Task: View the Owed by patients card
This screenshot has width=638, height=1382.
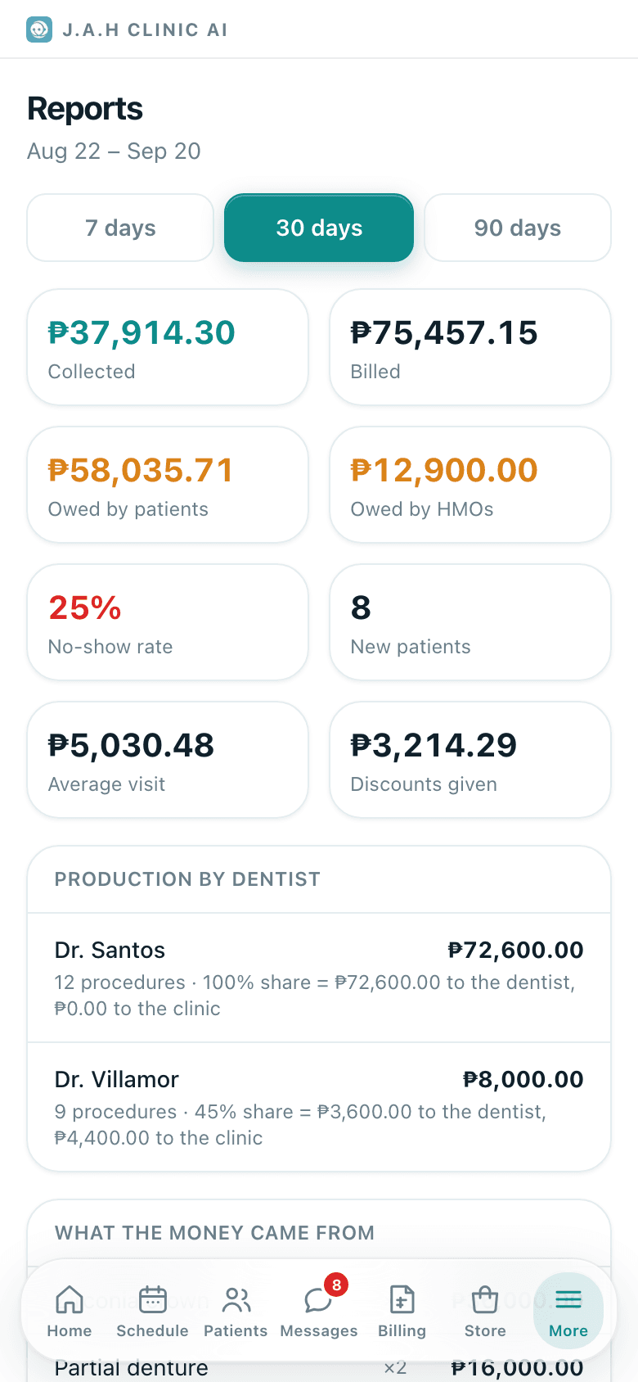Action: click(168, 485)
